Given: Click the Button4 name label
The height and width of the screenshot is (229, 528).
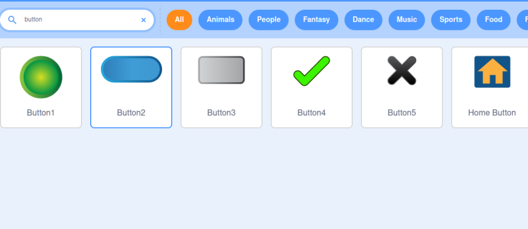Looking at the screenshot, I should pyautogui.click(x=311, y=113).
